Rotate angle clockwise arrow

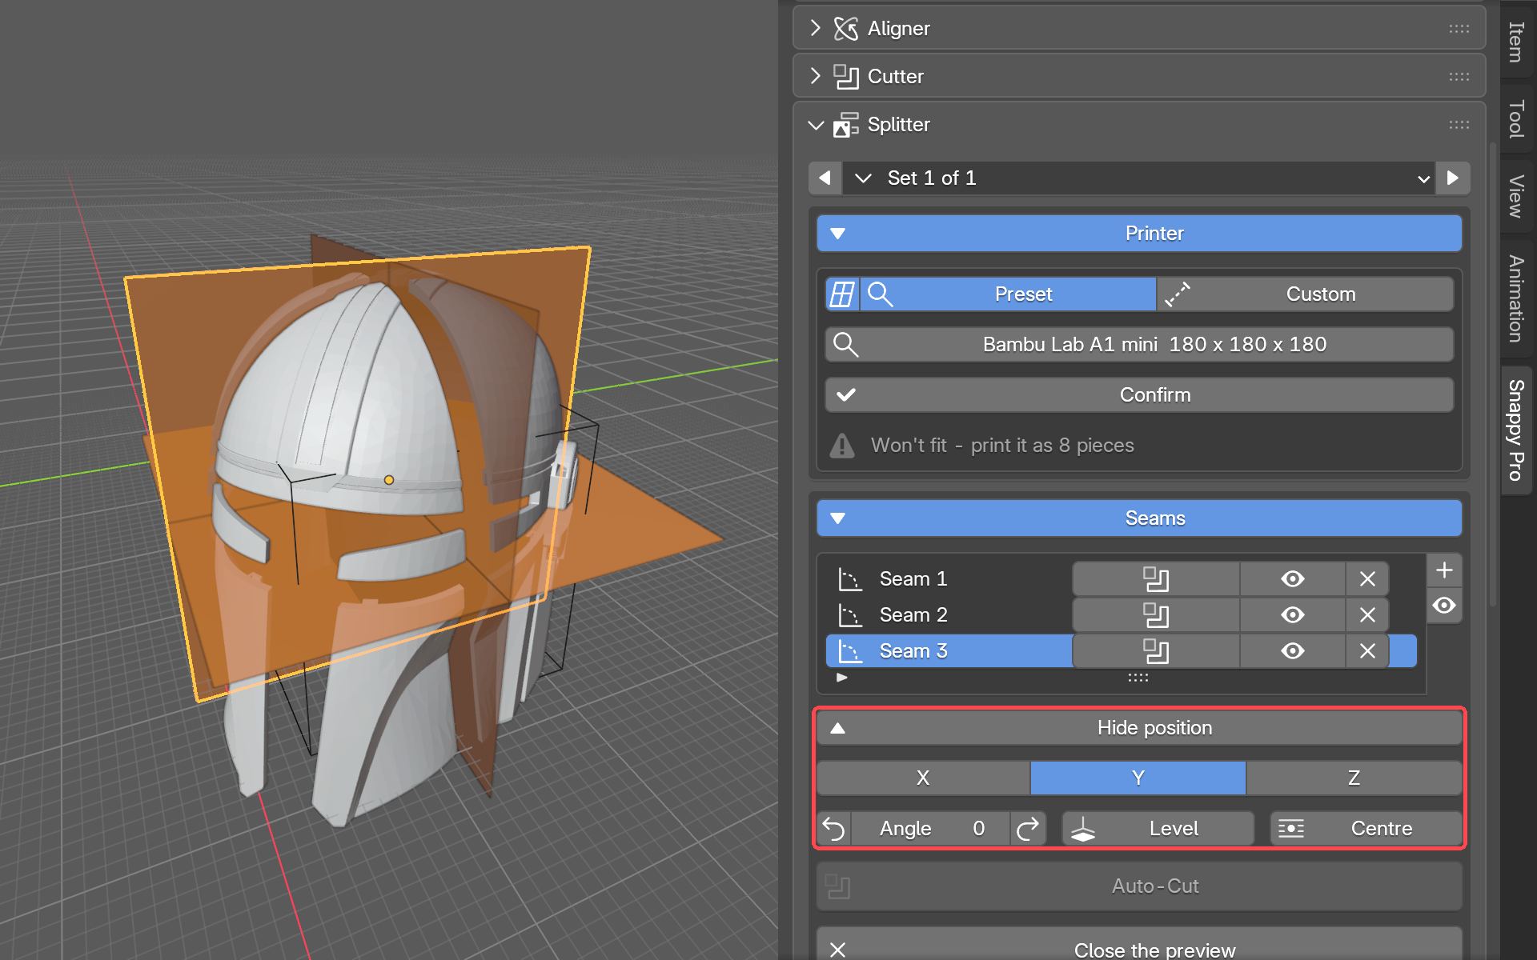(x=1028, y=829)
